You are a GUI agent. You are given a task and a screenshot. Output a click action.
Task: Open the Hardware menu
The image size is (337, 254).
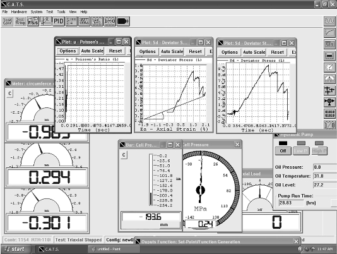tap(19, 12)
